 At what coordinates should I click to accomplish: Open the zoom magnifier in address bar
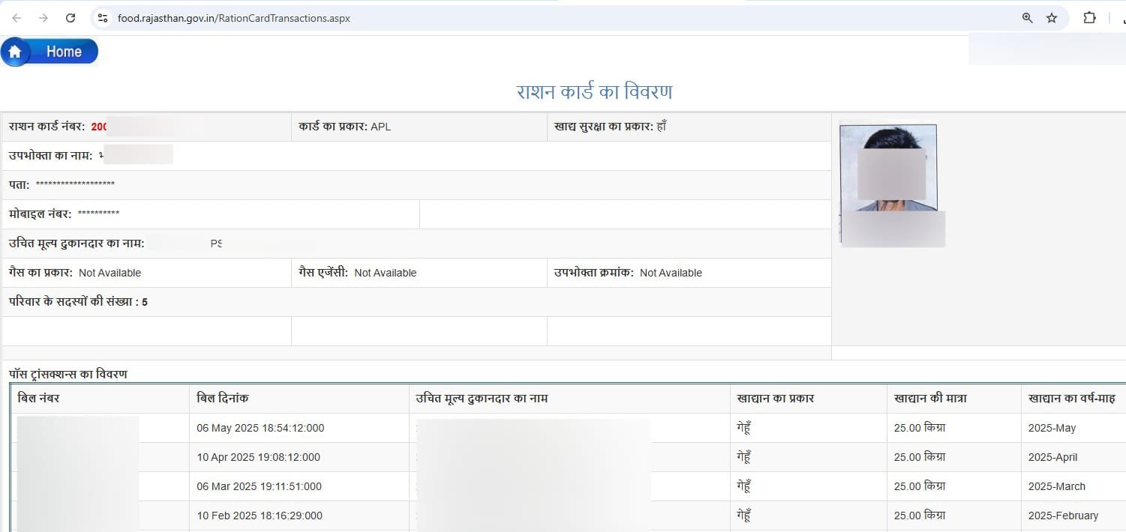1027,18
